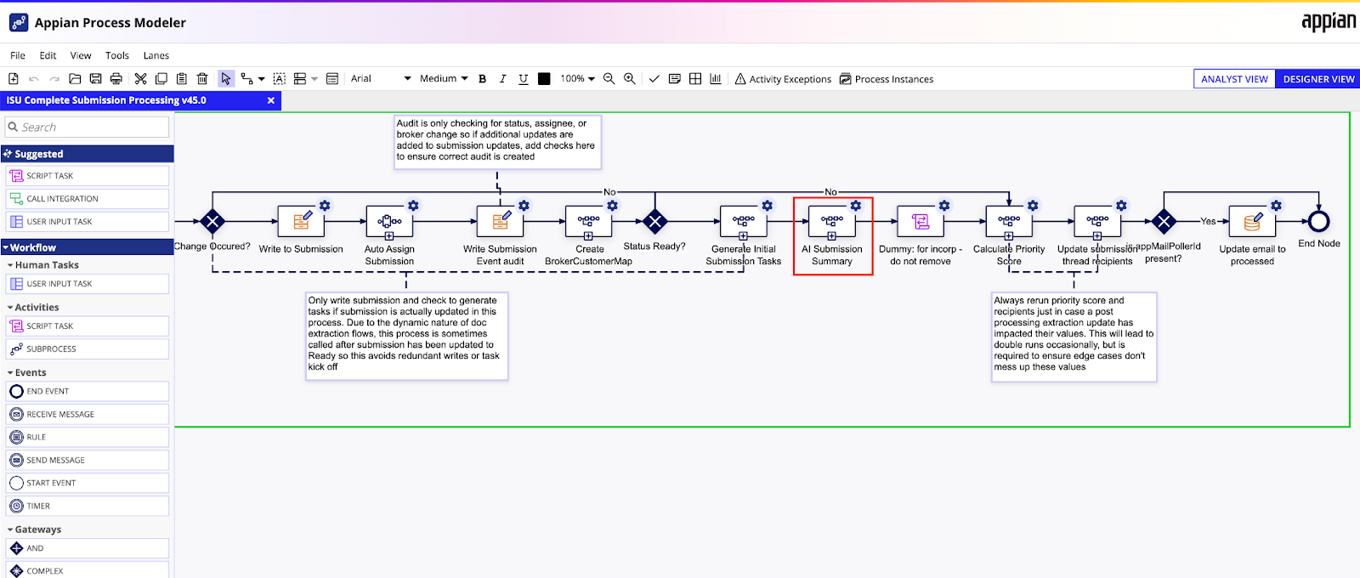Close the ISU Complete Submission Processing tab
Viewport: 1360px width, 578px height.
(271, 100)
